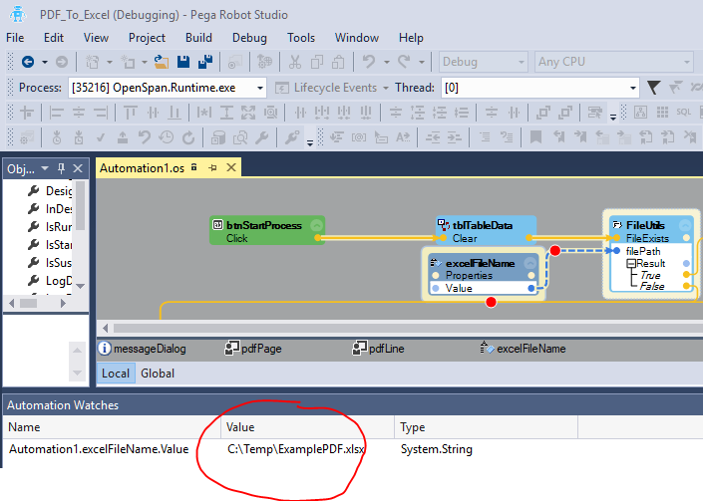The height and width of the screenshot is (501, 703).
Task: Pin the Object panel with pushpin icon
Action: pos(62,168)
